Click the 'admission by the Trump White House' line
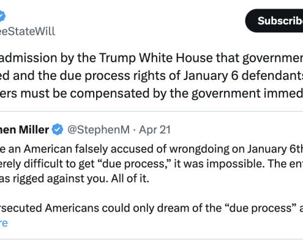Screen dimensions: 303x244 (x=151, y=58)
